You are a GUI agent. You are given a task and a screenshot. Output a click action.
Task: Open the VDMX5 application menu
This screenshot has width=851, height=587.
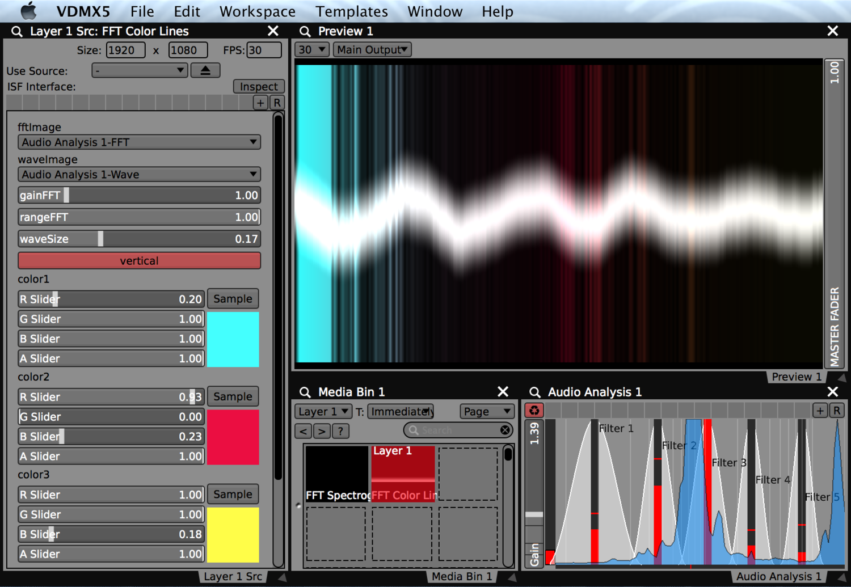83,11
